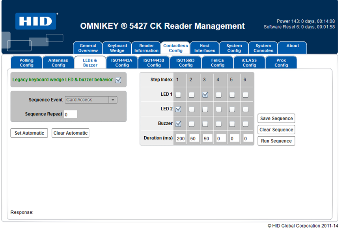Save the LED sequence

276,119
